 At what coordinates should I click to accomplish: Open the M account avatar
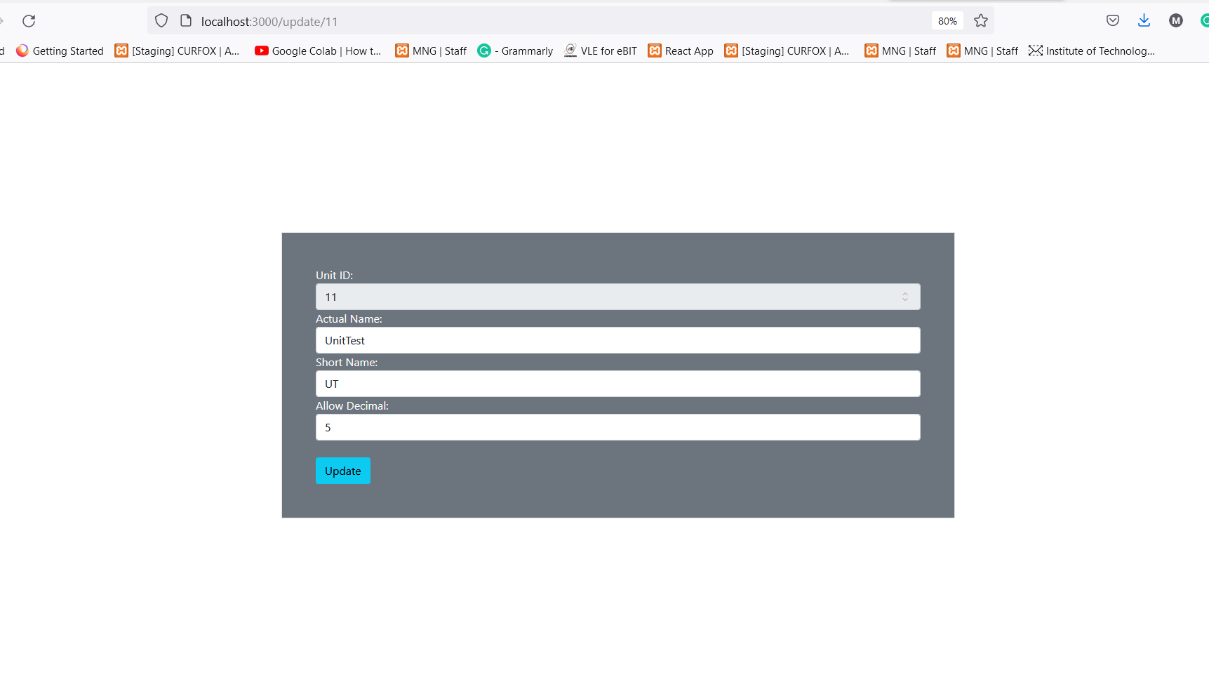[x=1176, y=21]
